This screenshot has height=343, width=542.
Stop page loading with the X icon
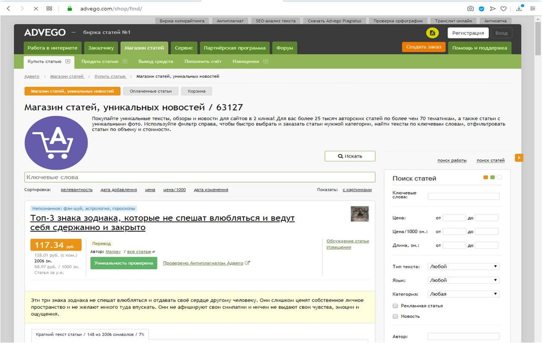point(36,9)
